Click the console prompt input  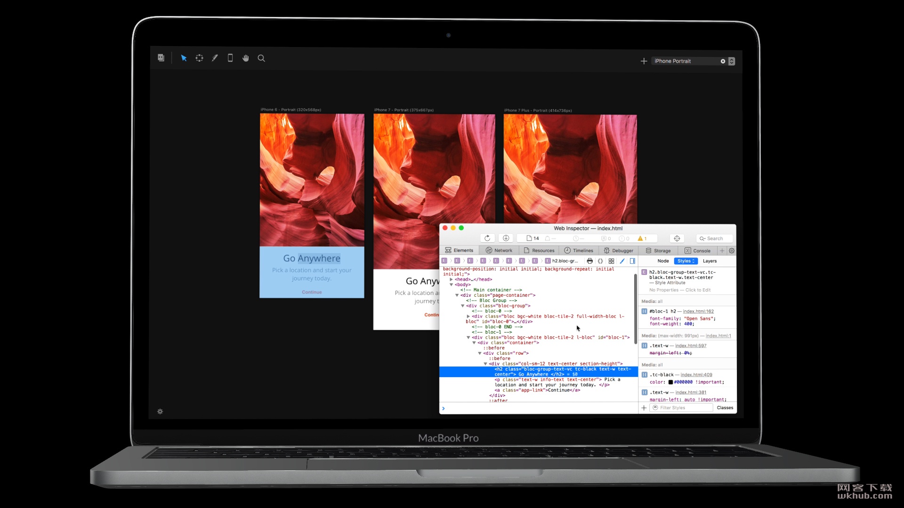click(x=539, y=408)
